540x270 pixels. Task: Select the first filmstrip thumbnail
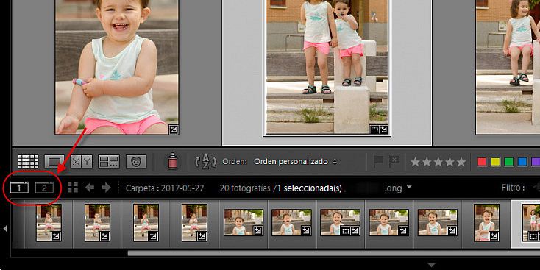click(49, 222)
